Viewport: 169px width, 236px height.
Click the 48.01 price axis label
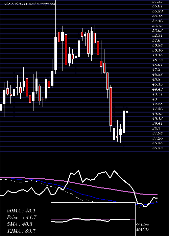coord(158,65)
